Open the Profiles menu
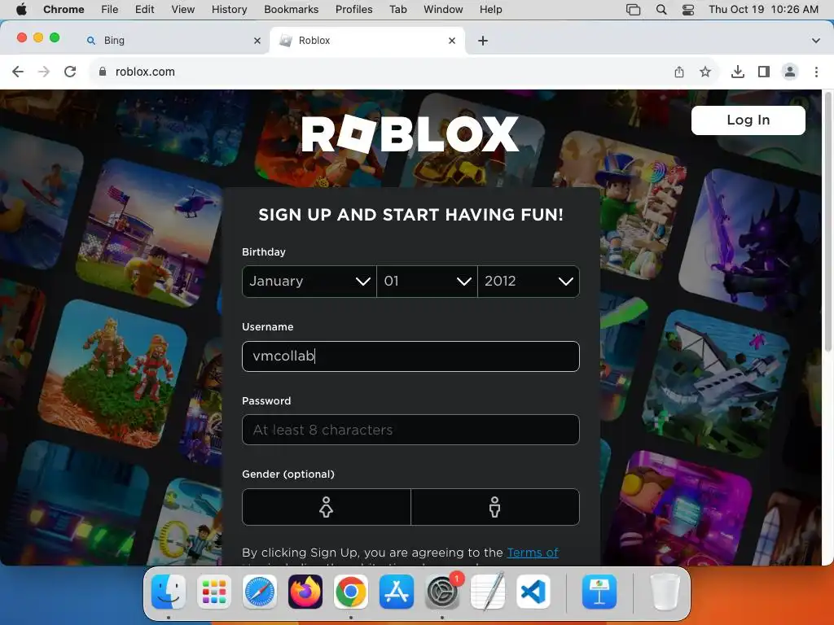Viewport: 834px width, 625px height. click(x=353, y=10)
